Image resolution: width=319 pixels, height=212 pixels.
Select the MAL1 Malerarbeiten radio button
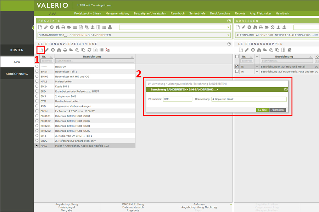pyautogui.click(x=37, y=81)
